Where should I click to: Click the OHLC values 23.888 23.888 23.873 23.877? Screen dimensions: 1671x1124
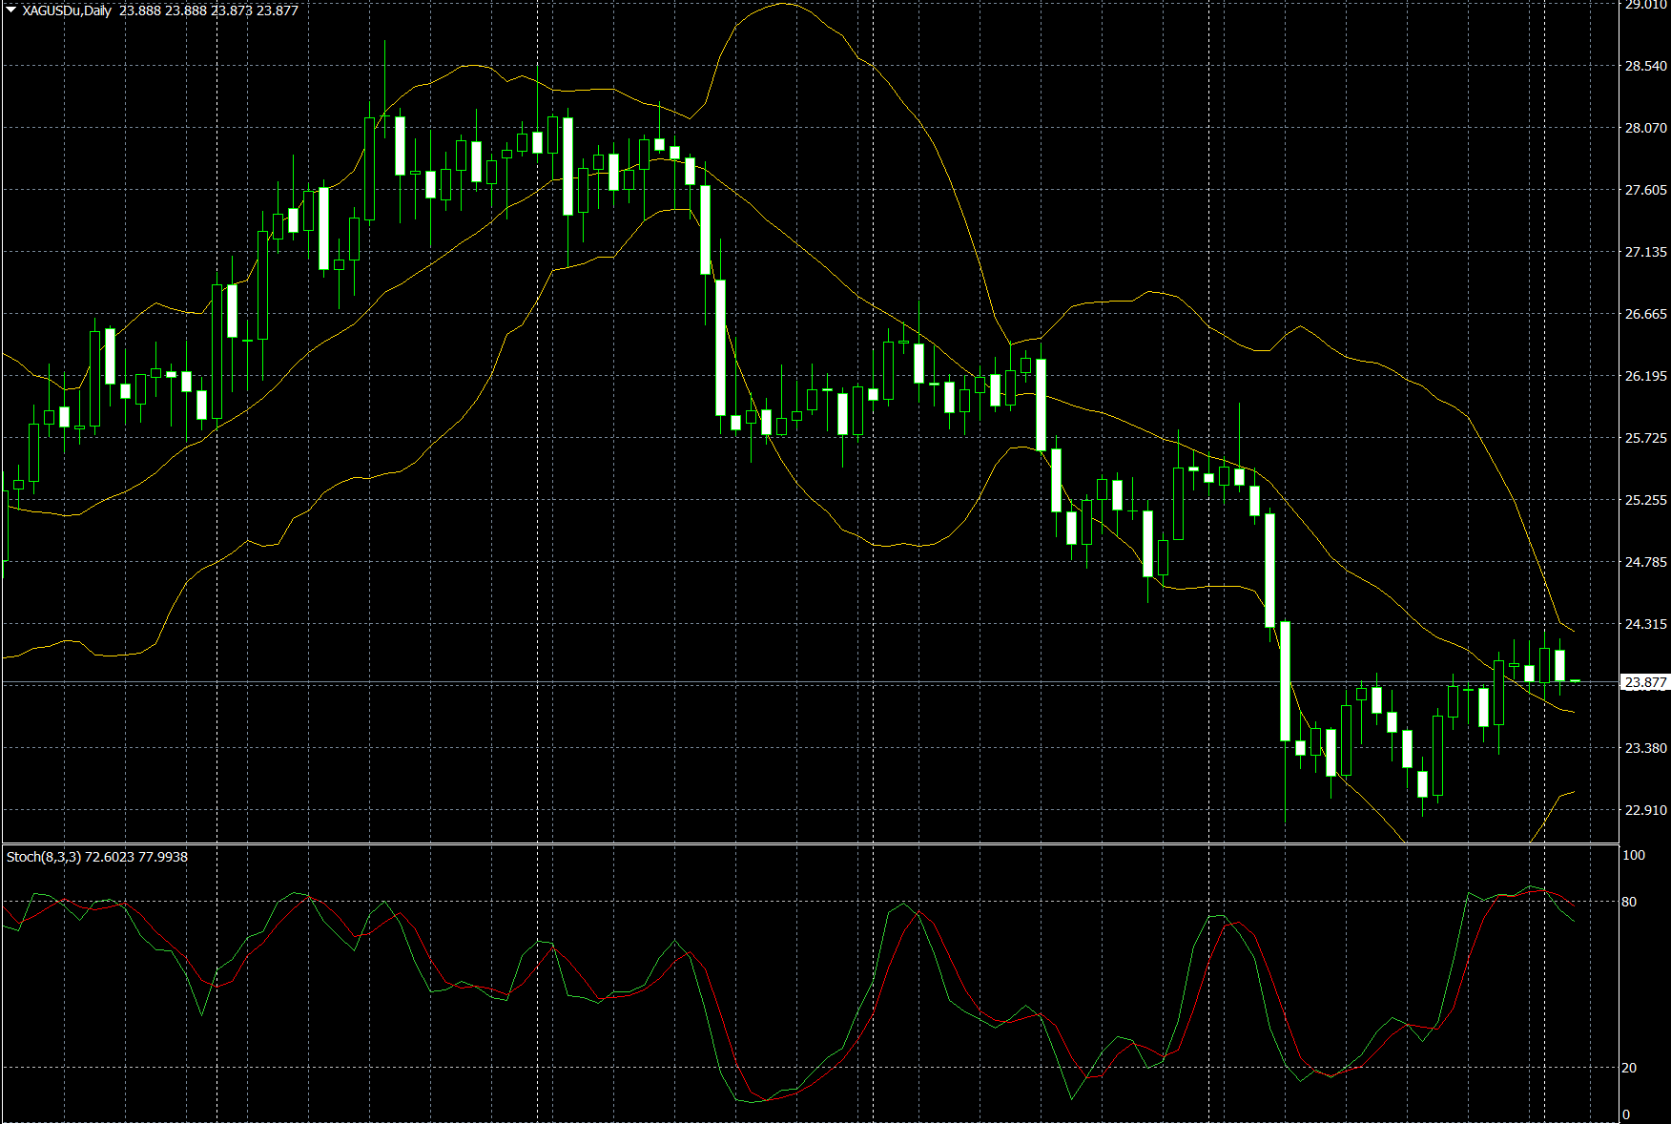pos(209,10)
